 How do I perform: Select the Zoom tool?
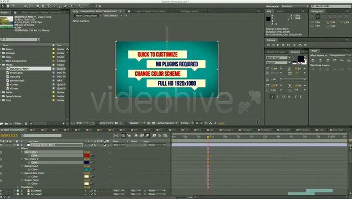coord(14,6)
